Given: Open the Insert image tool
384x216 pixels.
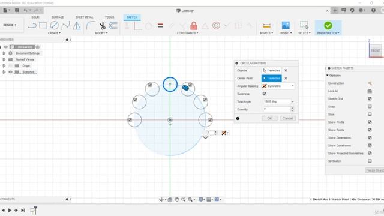Looking at the screenshot, I should coord(286,25).
